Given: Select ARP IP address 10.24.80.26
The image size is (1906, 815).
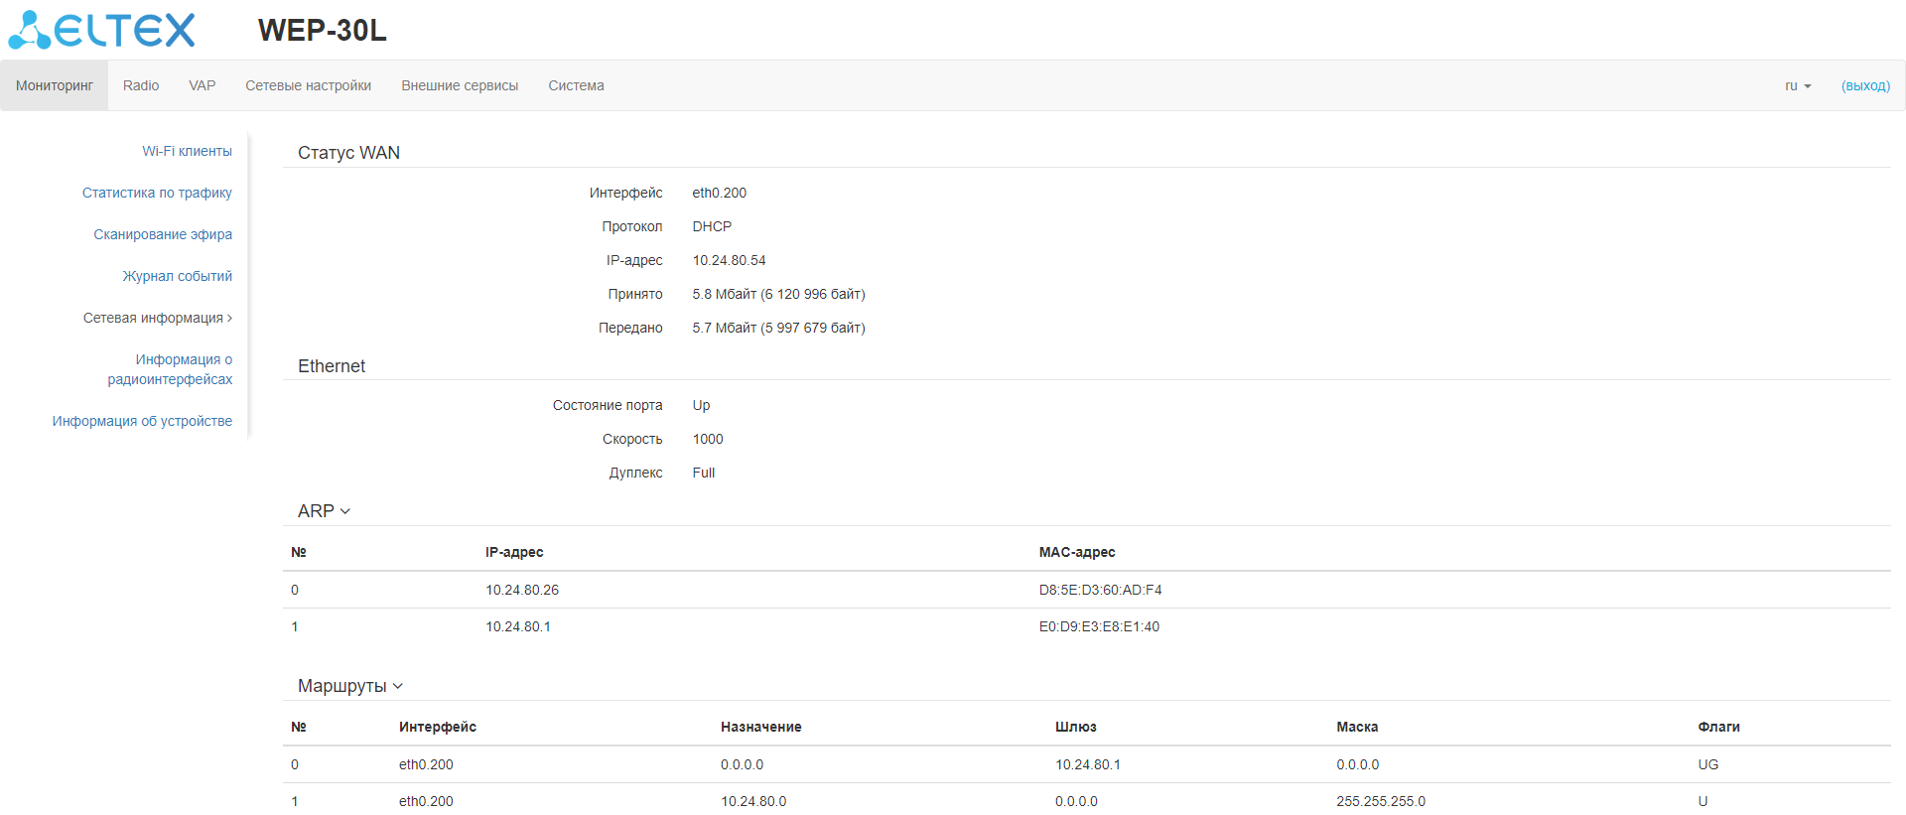Looking at the screenshot, I should tap(522, 590).
